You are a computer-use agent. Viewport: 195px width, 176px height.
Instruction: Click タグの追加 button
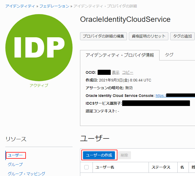click(182, 36)
